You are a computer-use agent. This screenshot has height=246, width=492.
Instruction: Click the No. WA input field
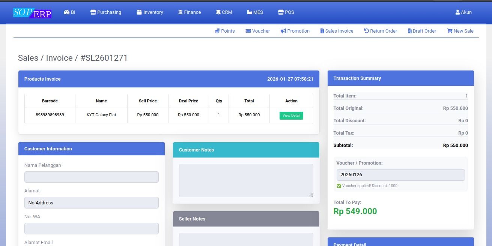(92, 229)
